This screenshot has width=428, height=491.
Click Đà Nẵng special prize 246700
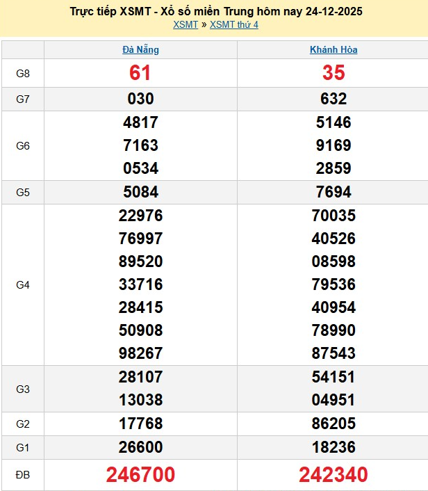[x=140, y=475]
